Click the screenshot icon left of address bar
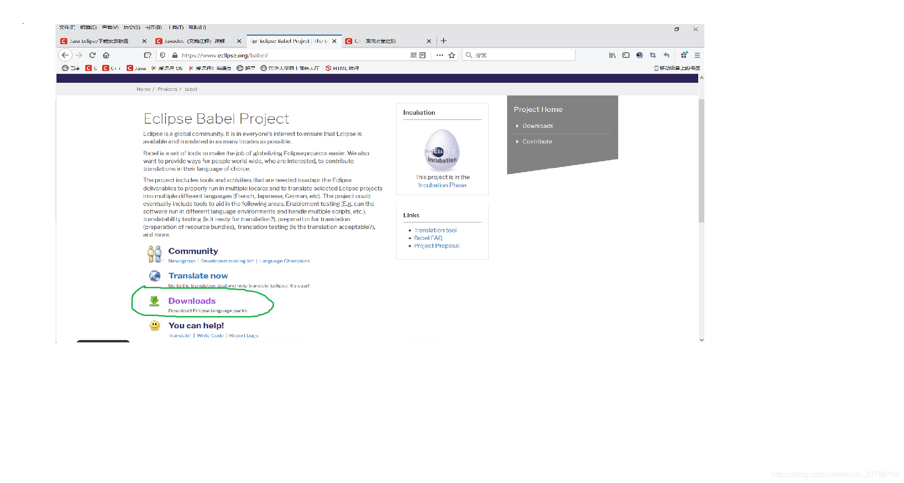Viewport: 904px width, 483px height. (x=147, y=55)
